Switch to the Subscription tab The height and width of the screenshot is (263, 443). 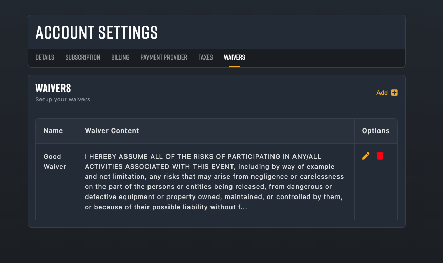pos(83,58)
